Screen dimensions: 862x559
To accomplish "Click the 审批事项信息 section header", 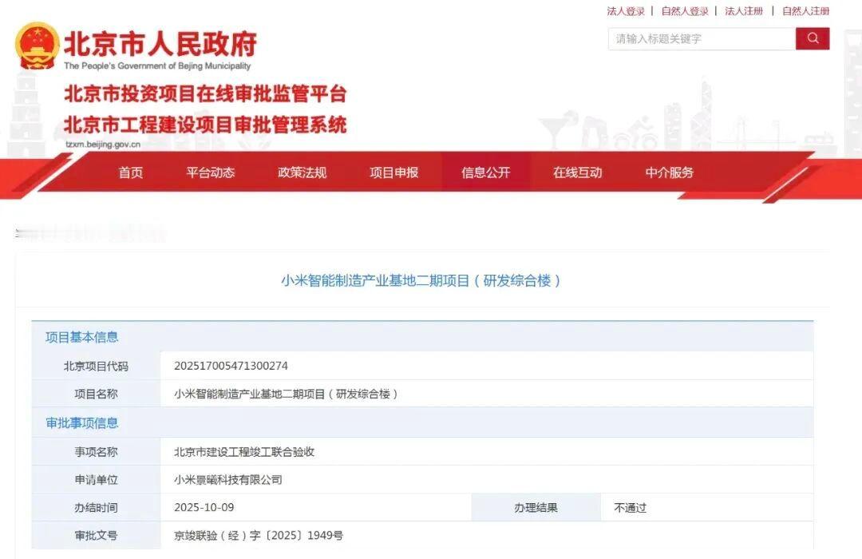I will pos(82,423).
